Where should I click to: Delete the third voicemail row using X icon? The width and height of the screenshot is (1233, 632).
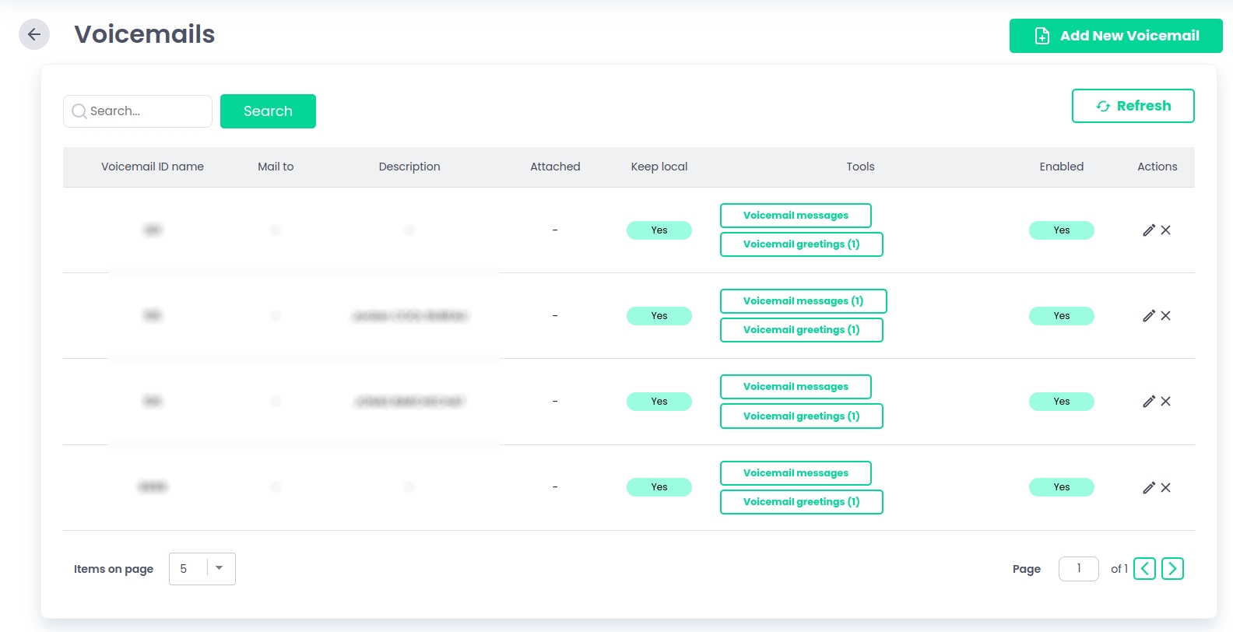tap(1165, 402)
